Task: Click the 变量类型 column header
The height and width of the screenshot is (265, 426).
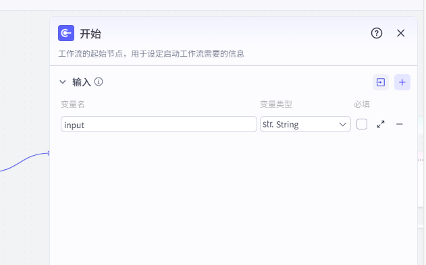Action: tap(276, 104)
